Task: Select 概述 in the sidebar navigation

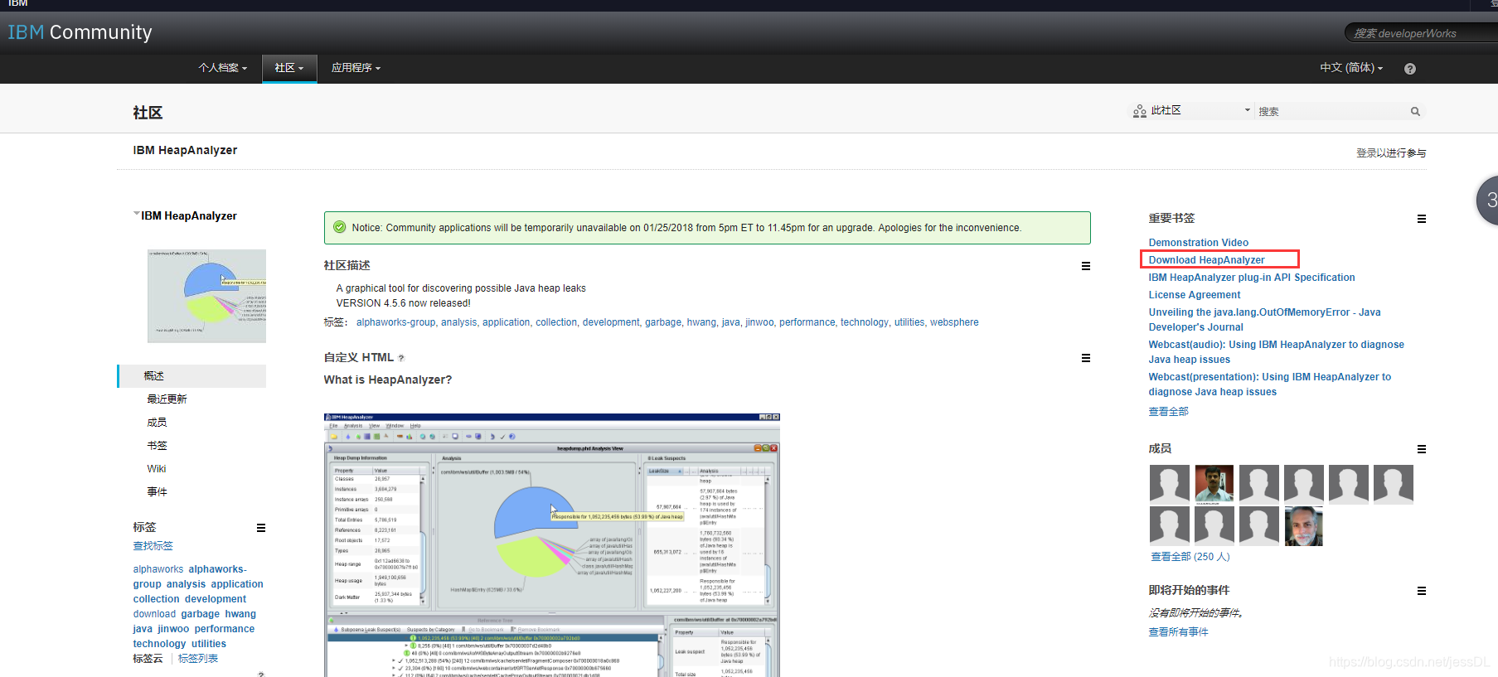Action: tap(192, 376)
